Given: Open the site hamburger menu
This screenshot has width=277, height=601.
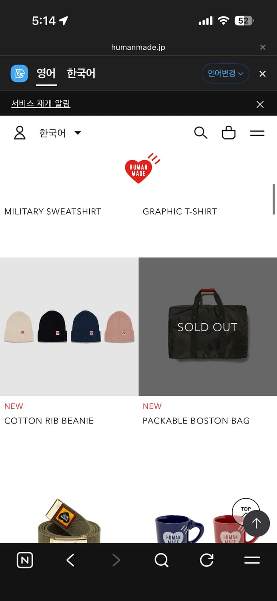Looking at the screenshot, I should (257, 133).
